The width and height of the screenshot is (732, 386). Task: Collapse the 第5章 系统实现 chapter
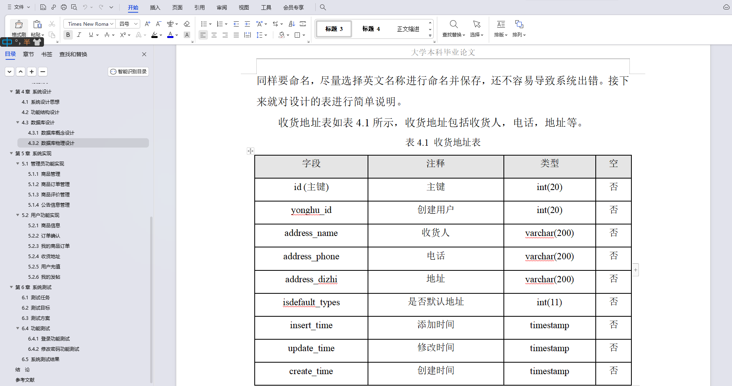tap(11, 153)
